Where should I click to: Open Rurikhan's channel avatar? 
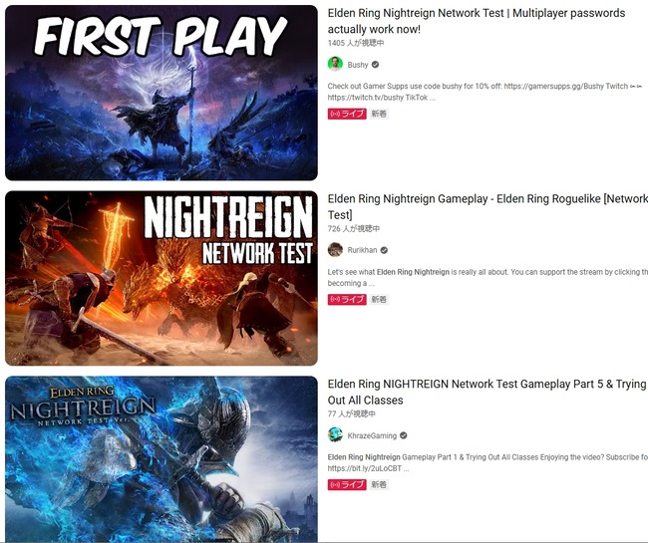[x=335, y=250]
